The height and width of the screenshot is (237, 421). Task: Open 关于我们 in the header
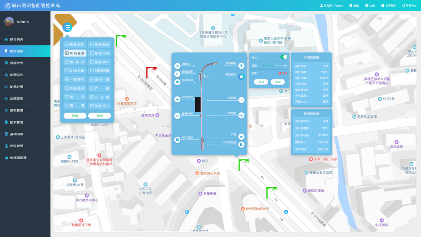point(389,6)
